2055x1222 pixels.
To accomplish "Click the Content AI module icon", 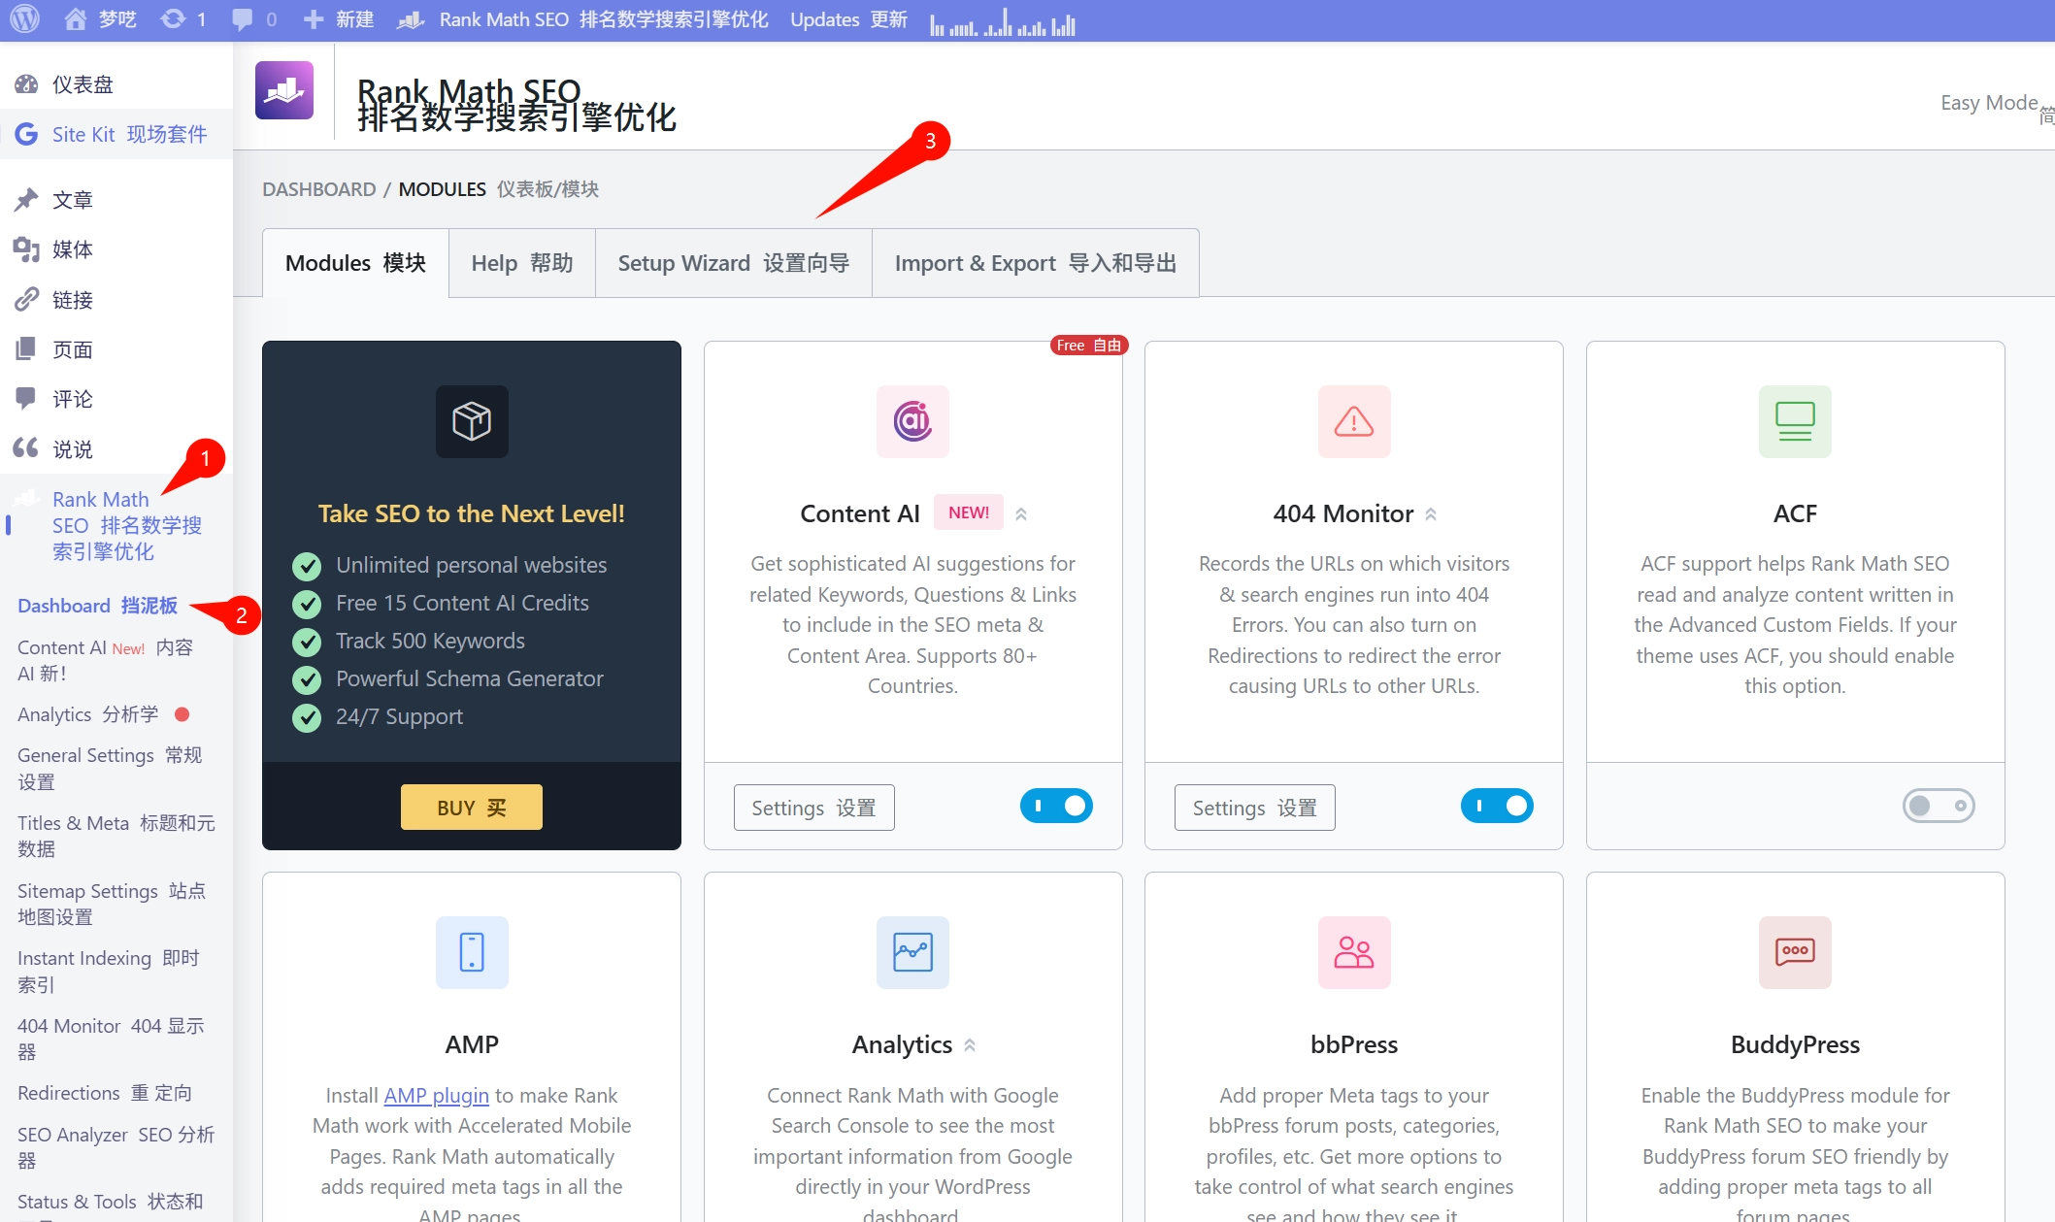I will (x=912, y=421).
